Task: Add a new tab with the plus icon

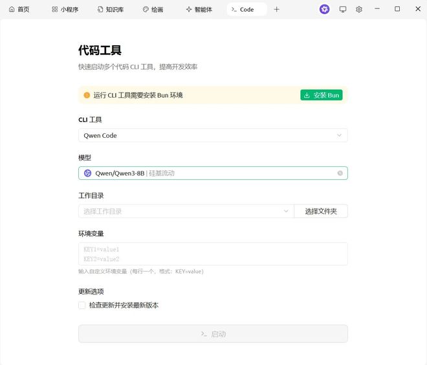Action: pos(277,9)
